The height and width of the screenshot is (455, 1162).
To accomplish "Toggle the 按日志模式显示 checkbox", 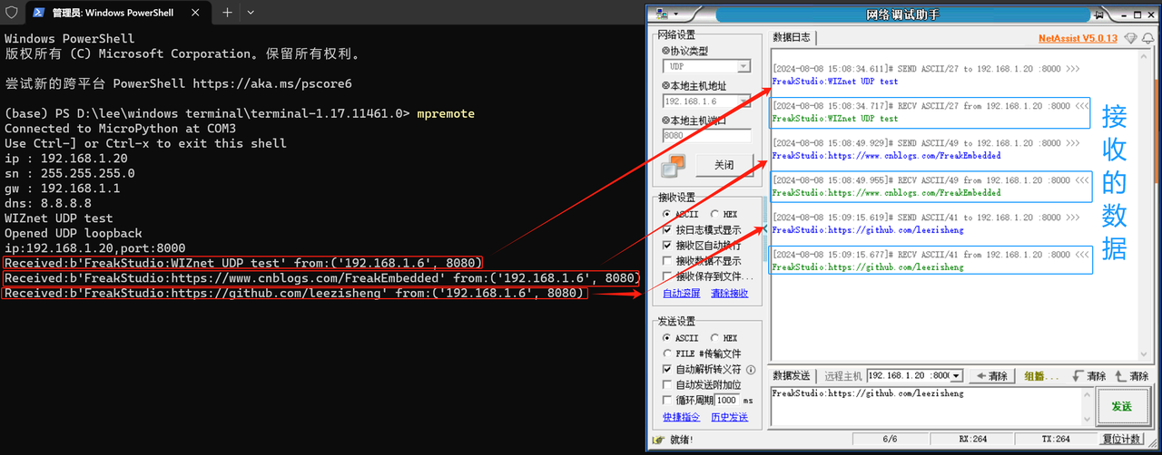I will pos(668,230).
